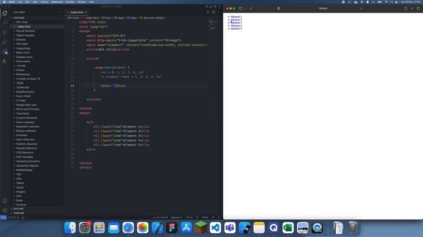Image resolution: width=423 pixels, height=237 pixels.
Task: Open Notes from the Dock
Action: 259,228
